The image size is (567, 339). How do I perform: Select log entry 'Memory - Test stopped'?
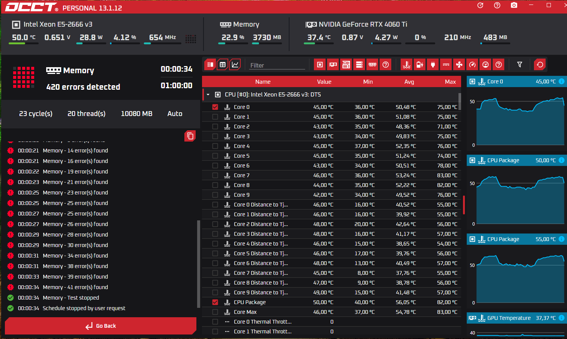71,298
